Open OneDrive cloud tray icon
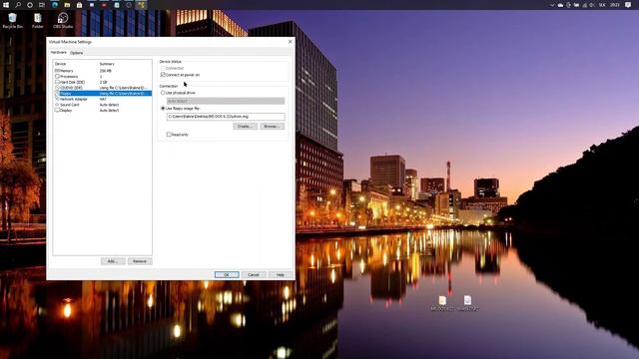Screen dimensions: 639x359 pyautogui.click(x=560, y=5)
